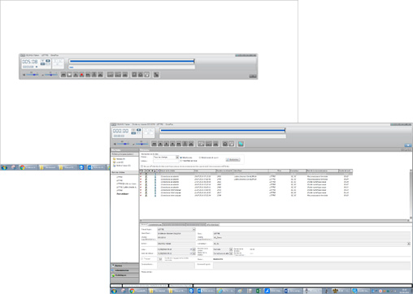
Task: Open Chrome from the lower taskbar
Action: 137,291
